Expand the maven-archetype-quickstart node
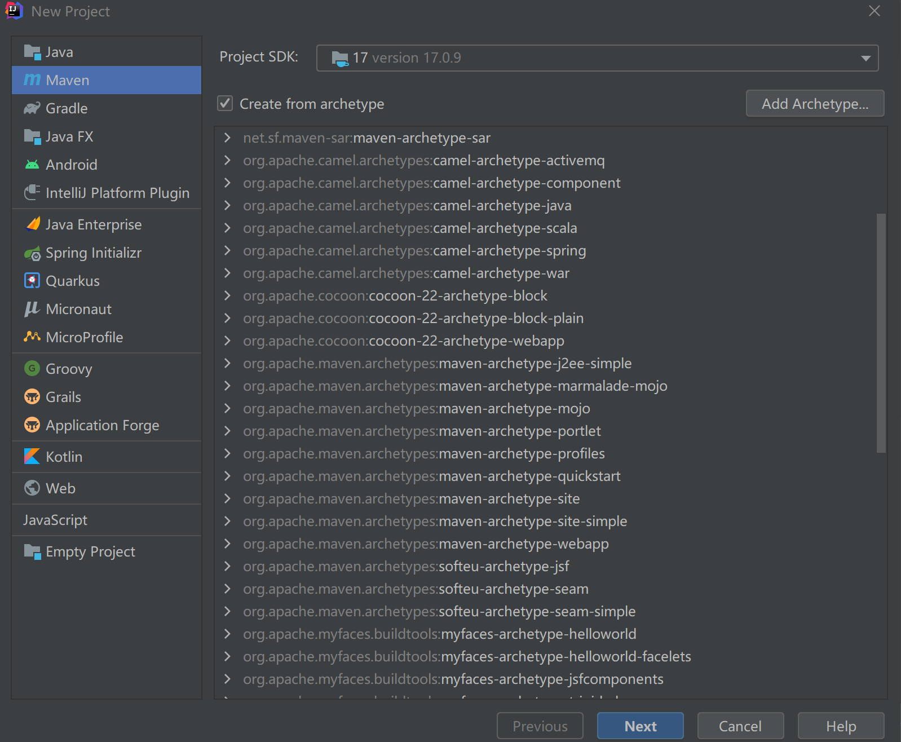The image size is (901, 742). coord(227,476)
